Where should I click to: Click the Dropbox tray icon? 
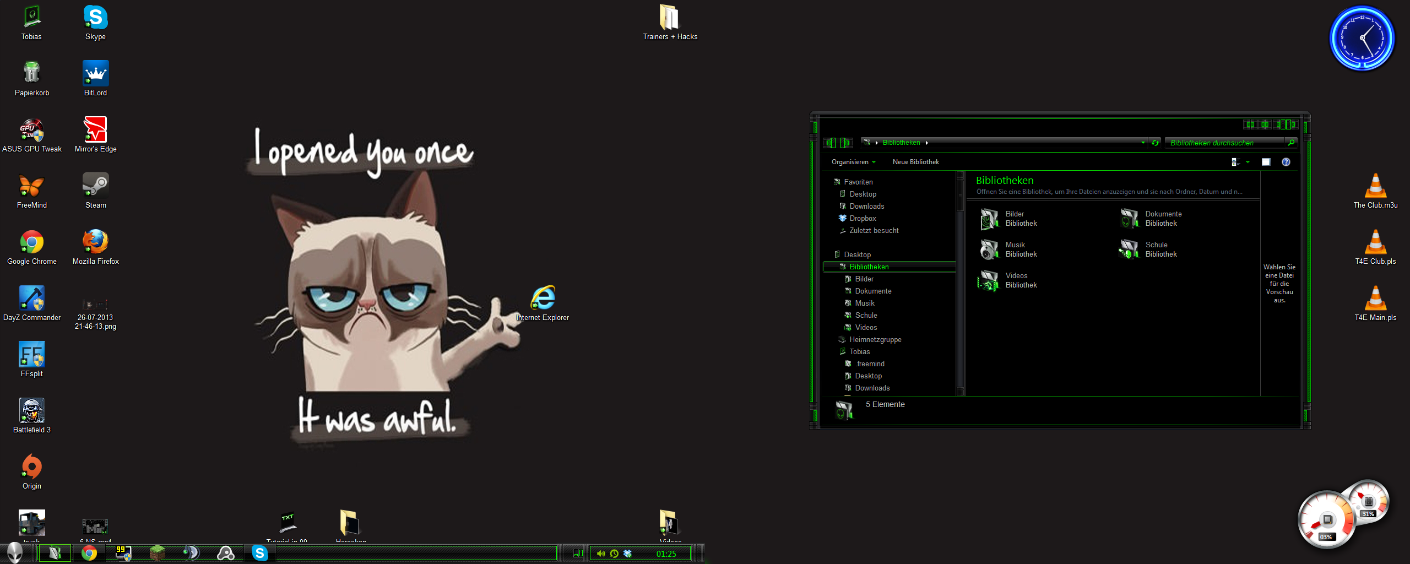click(x=627, y=554)
